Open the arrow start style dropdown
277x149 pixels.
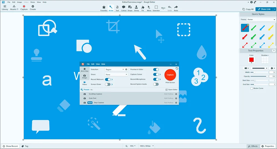[246, 68]
